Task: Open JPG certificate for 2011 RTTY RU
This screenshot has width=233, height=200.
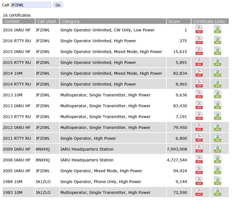Action: click(x=217, y=137)
